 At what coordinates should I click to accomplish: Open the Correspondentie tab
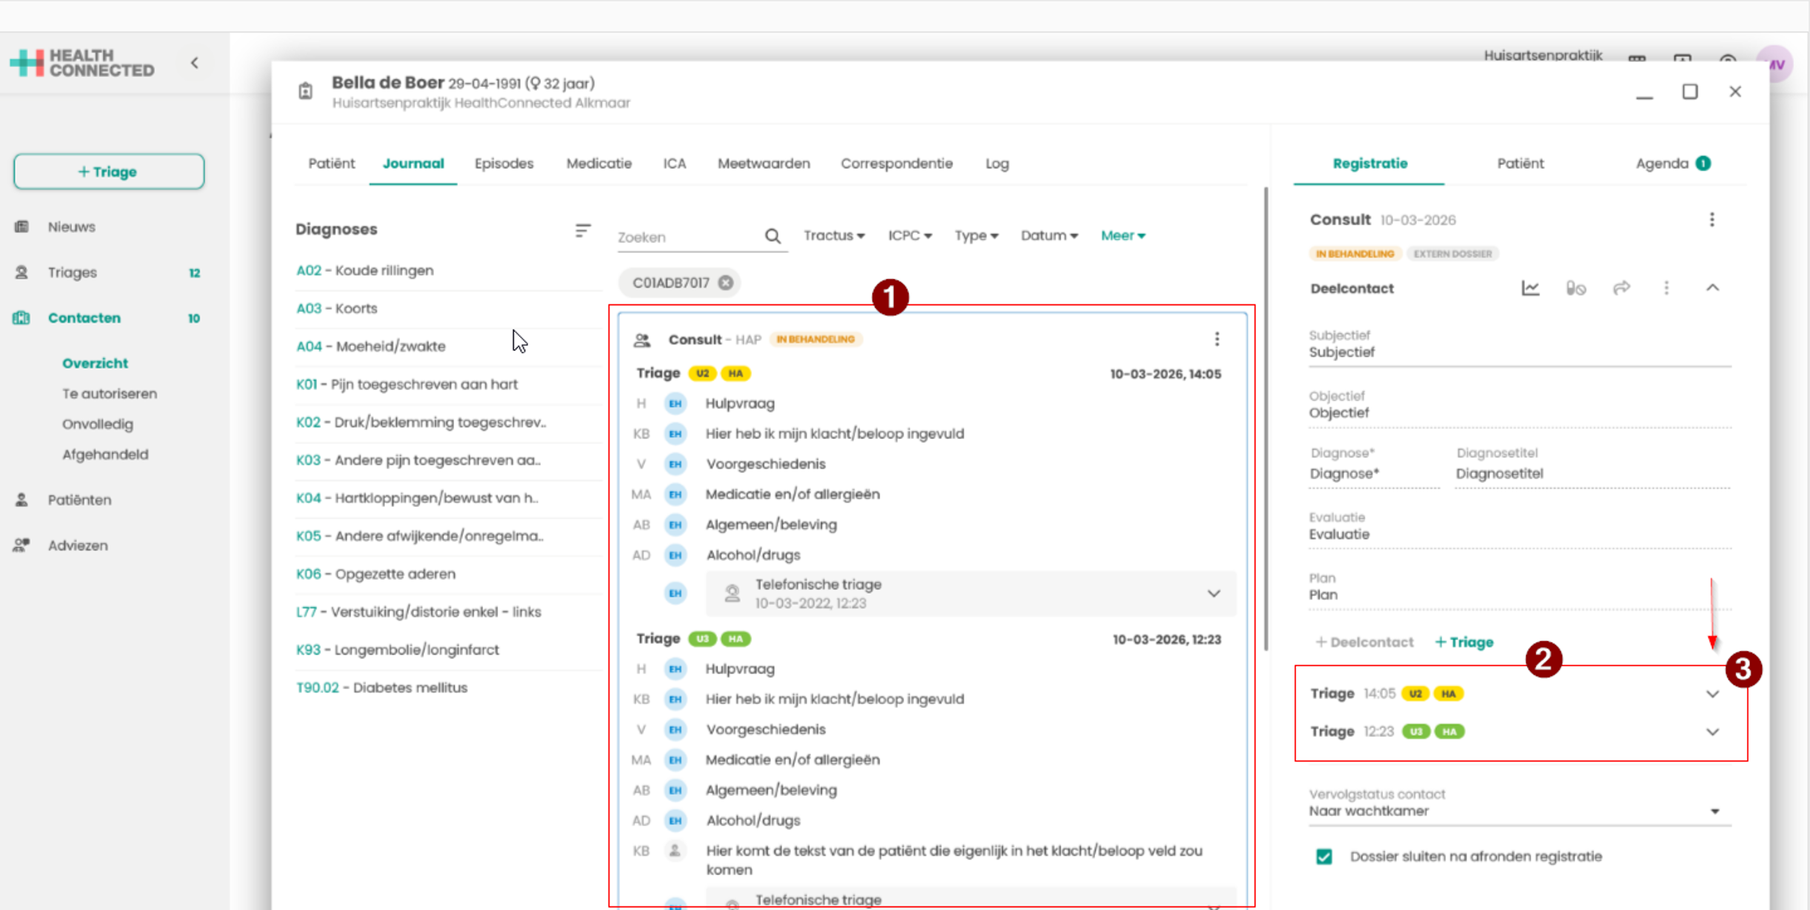click(x=896, y=164)
